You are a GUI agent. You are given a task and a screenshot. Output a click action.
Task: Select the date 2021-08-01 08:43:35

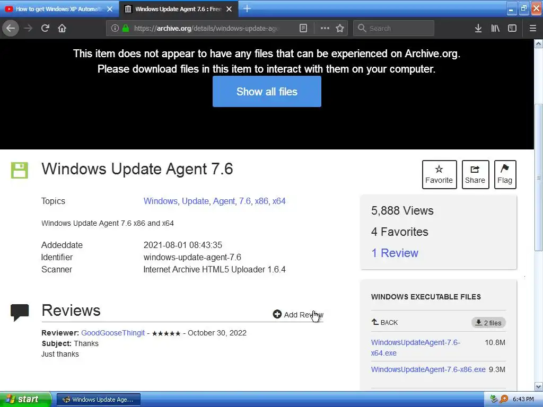182,245
